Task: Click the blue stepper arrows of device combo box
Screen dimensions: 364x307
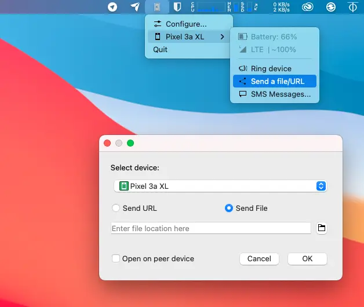Action: pyautogui.click(x=321, y=186)
